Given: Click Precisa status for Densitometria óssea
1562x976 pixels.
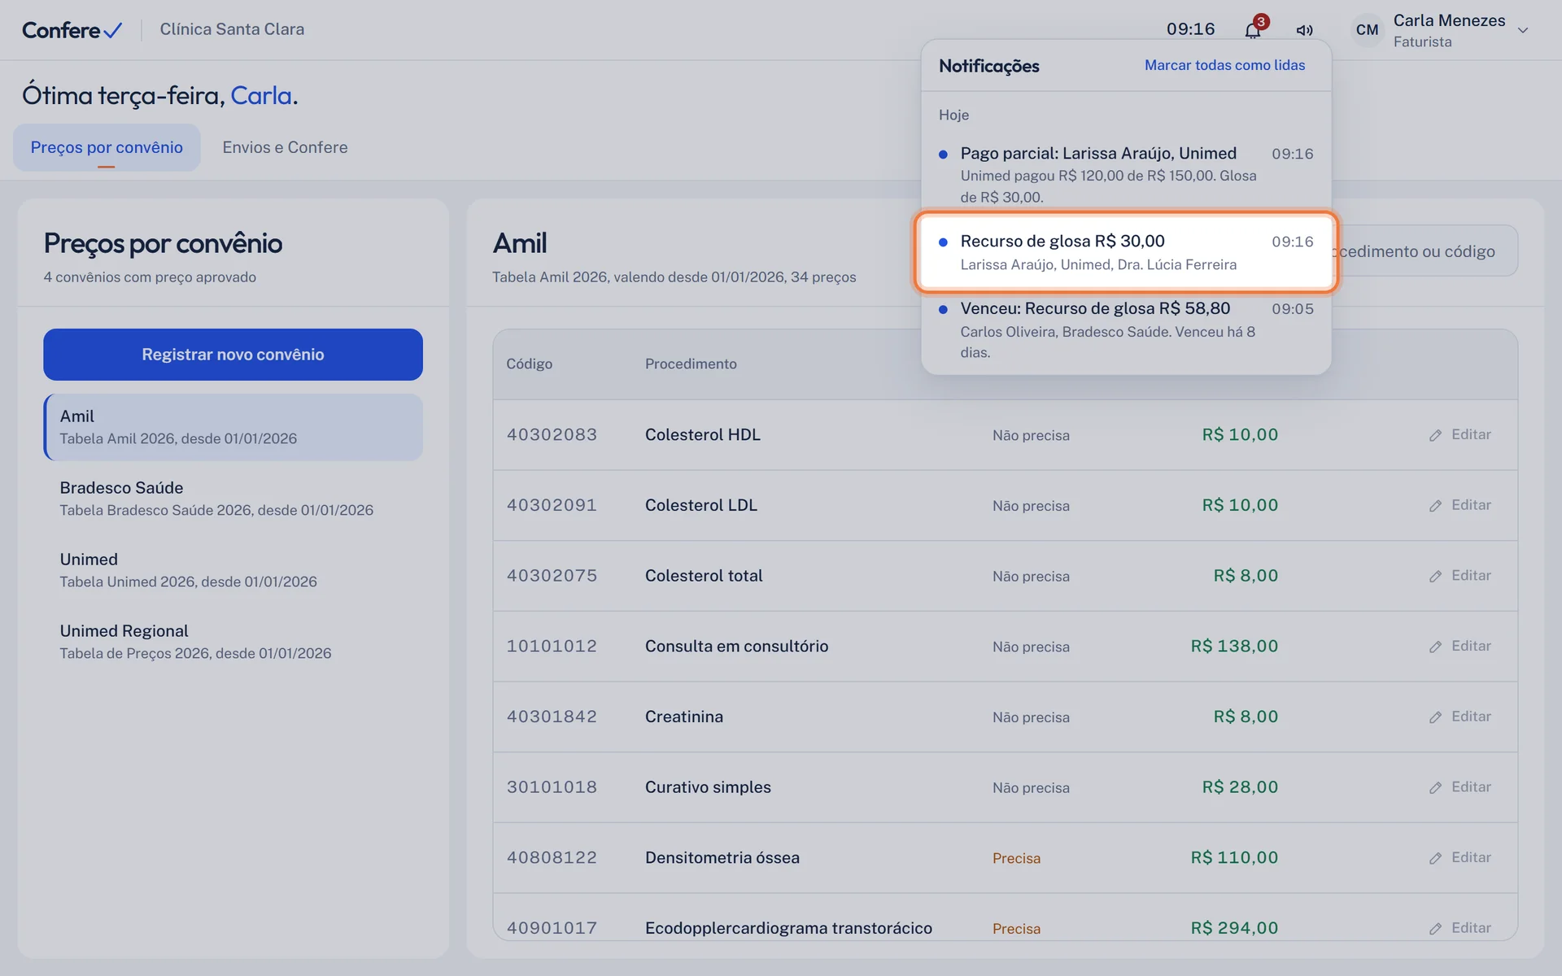Looking at the screenshot, I should point(1016,858).
